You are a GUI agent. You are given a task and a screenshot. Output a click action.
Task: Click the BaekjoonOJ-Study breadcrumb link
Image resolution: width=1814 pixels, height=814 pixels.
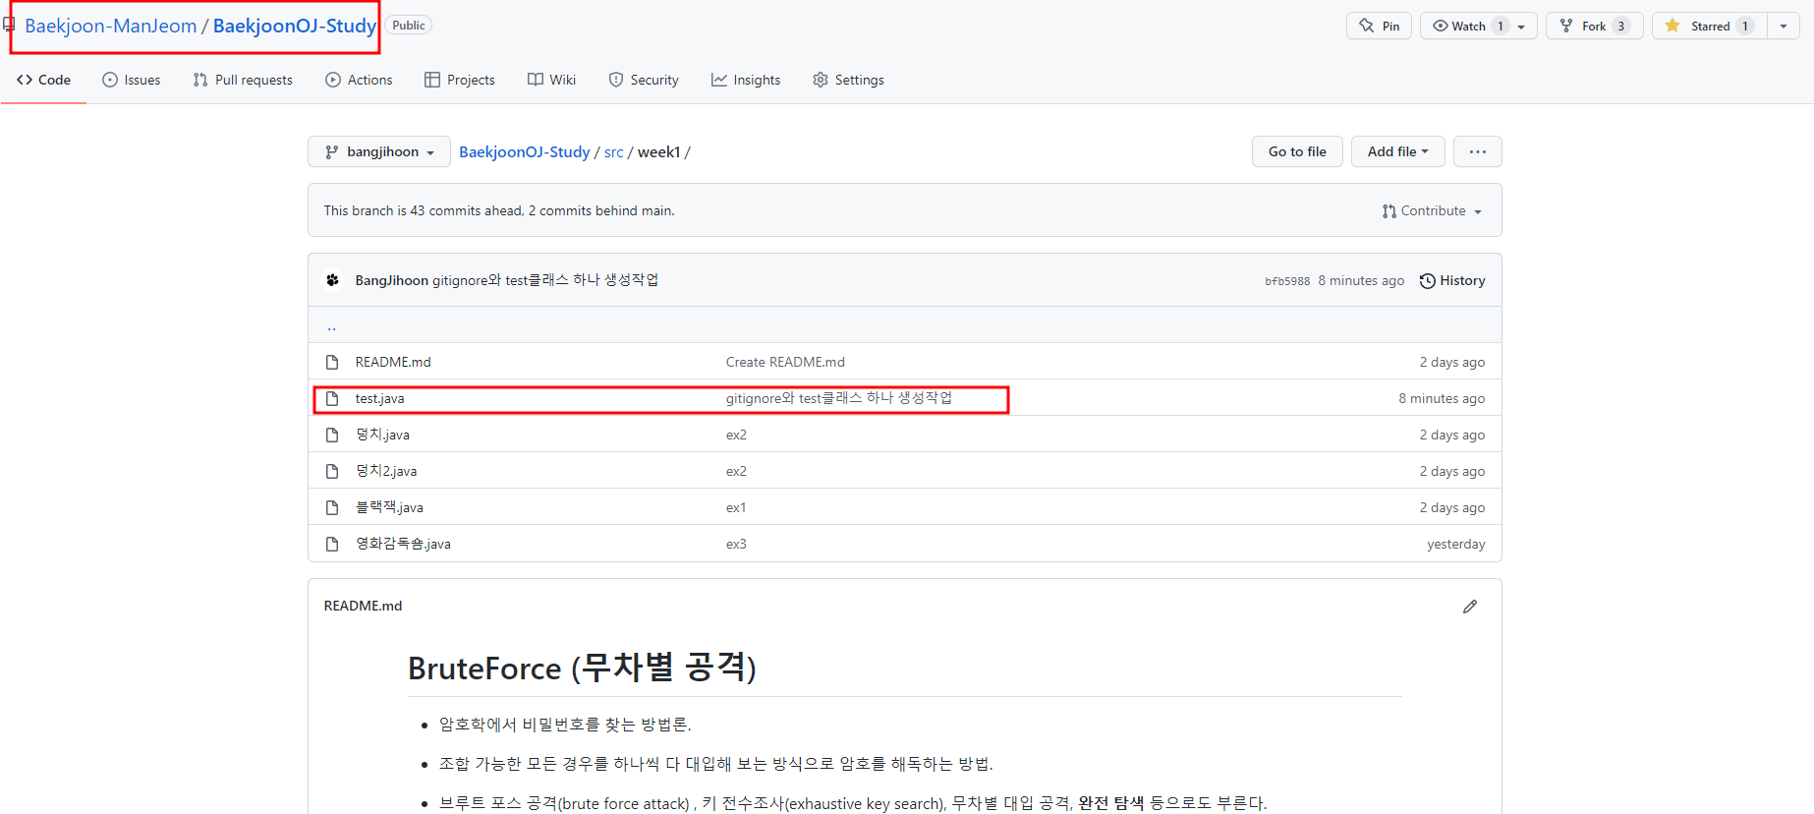coord(525,151)
